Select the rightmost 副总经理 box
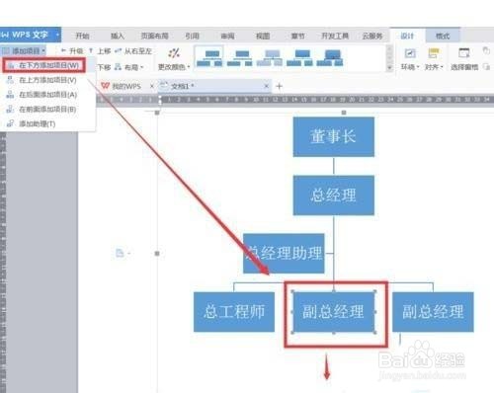 433,312
